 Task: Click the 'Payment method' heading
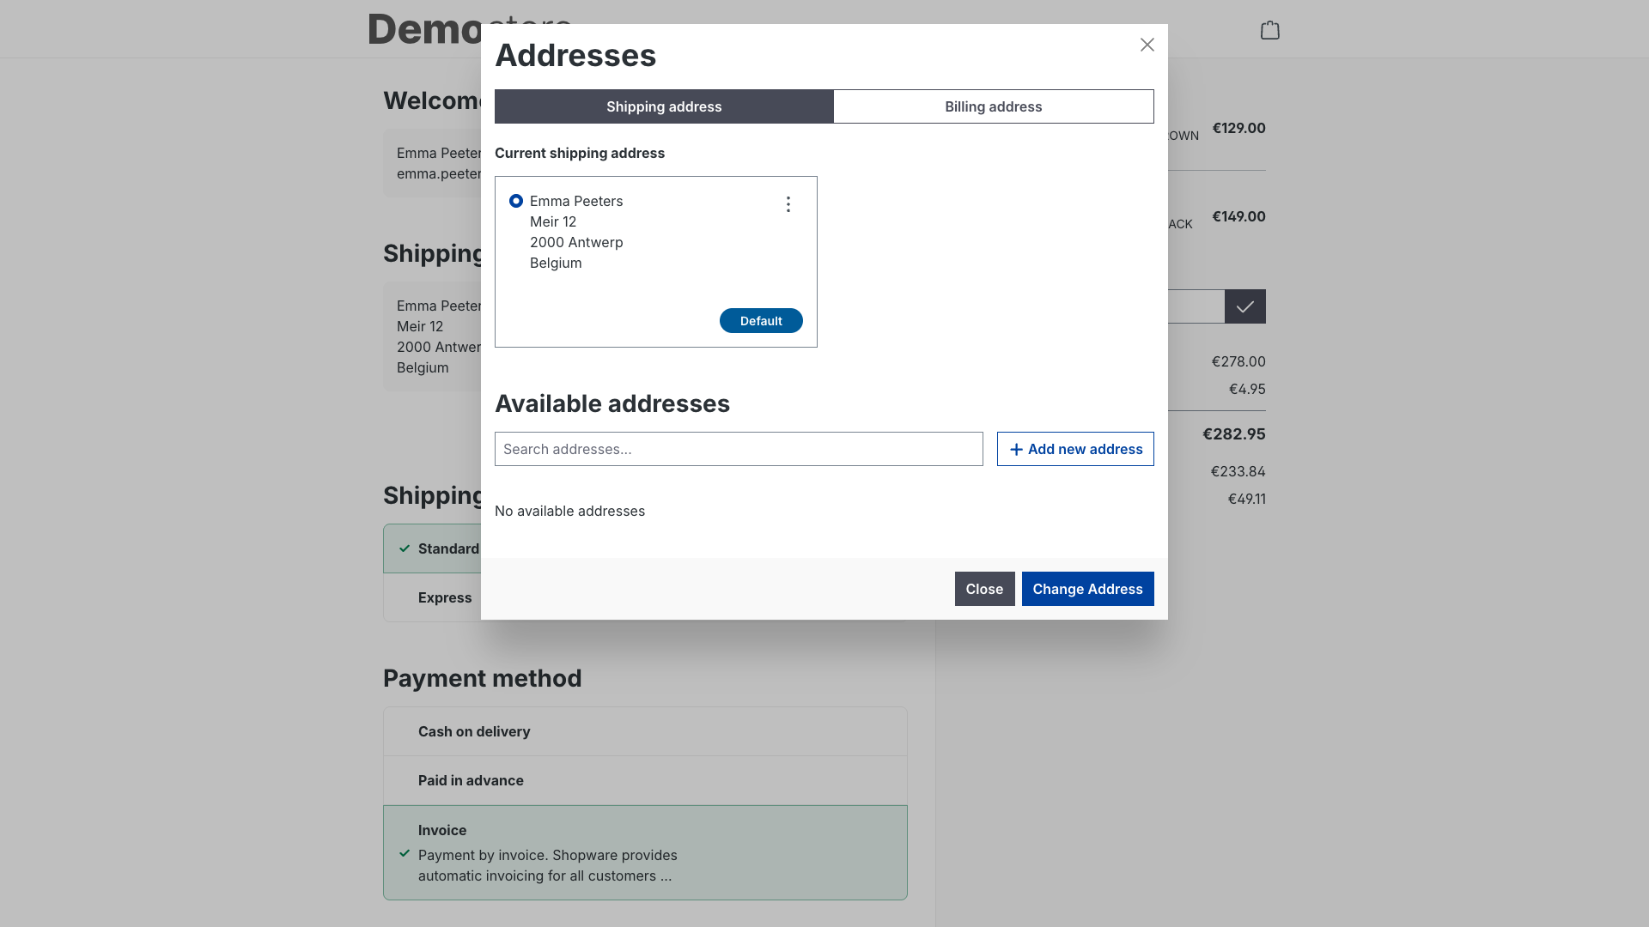point(483,678)
